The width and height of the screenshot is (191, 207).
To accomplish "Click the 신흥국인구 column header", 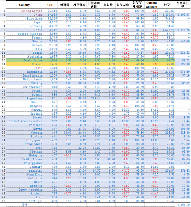I will (x=183, y=5).
